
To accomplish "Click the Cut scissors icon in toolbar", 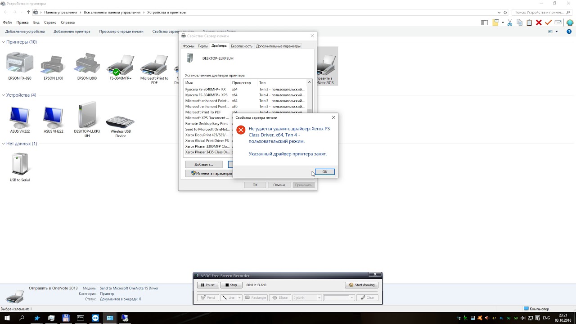I will point(510,22).
